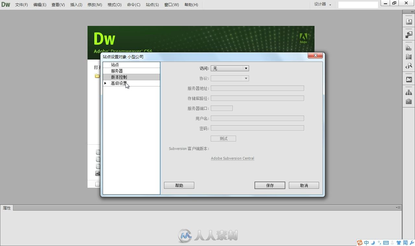Open the Properties panel options menu
415x246 pixels.
(398, 207)
